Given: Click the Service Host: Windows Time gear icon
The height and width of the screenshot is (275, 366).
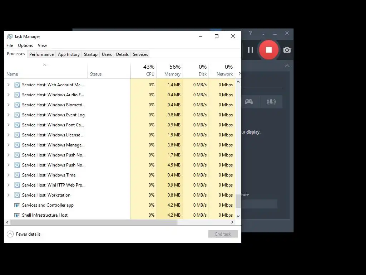Looking at the screenshot, I should click(17, 175).
